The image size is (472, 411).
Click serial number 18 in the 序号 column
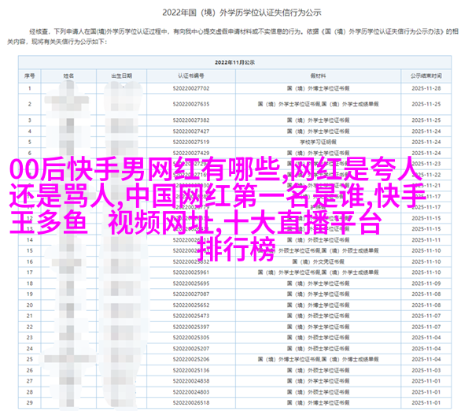pos(30,283)
